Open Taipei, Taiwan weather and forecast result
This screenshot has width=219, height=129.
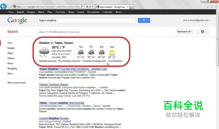[x=62, y=103]
